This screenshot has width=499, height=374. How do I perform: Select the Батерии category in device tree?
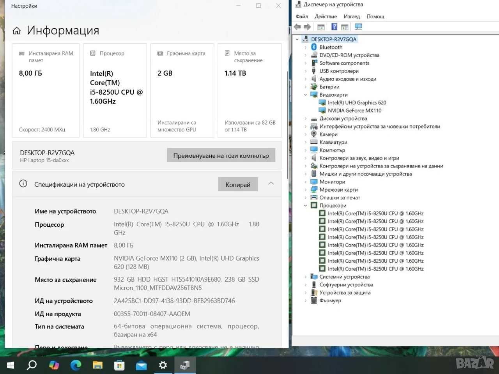pyautogui.click(x=329, y=87)
